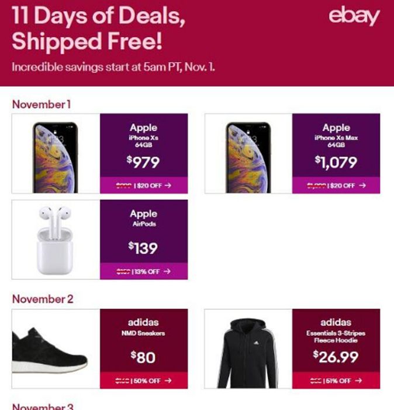This screenshot has height=410, width=394.
Task: View the adidas black hoodie photo
Action: coord(248,353)
